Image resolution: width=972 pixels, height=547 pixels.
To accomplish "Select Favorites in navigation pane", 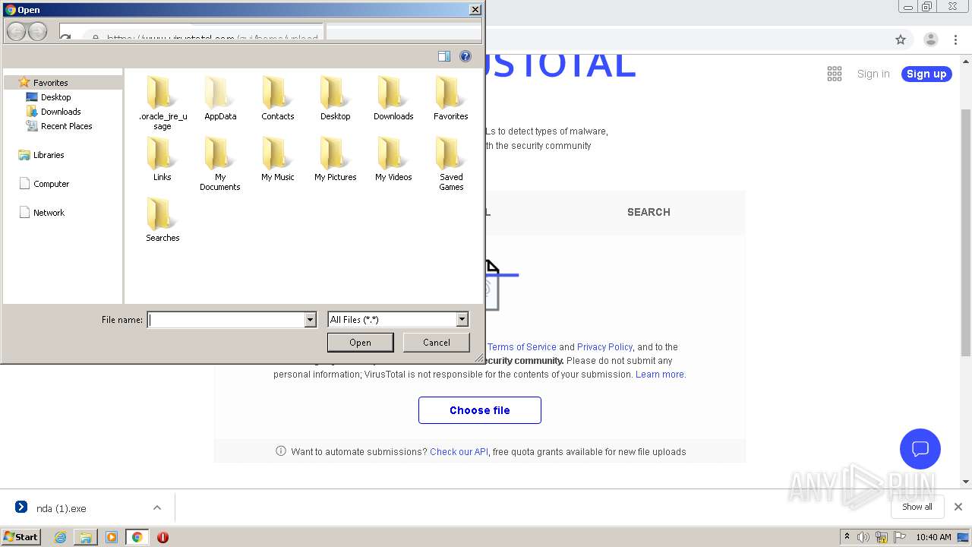I will pos(50,82).
